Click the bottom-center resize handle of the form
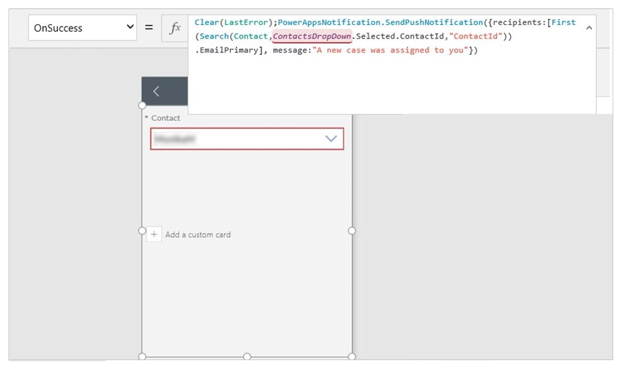This screenshot has height=368, width=623. coord(247,356)
